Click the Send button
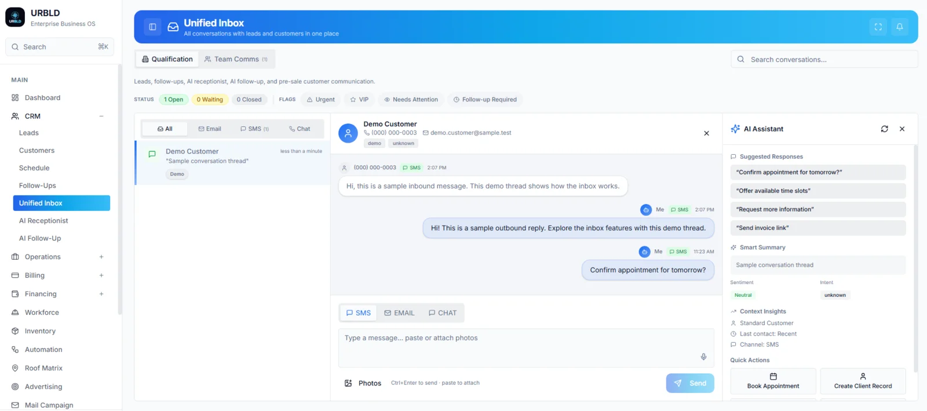The width and height of the screenshot is (927, 411). pos(690,383)
